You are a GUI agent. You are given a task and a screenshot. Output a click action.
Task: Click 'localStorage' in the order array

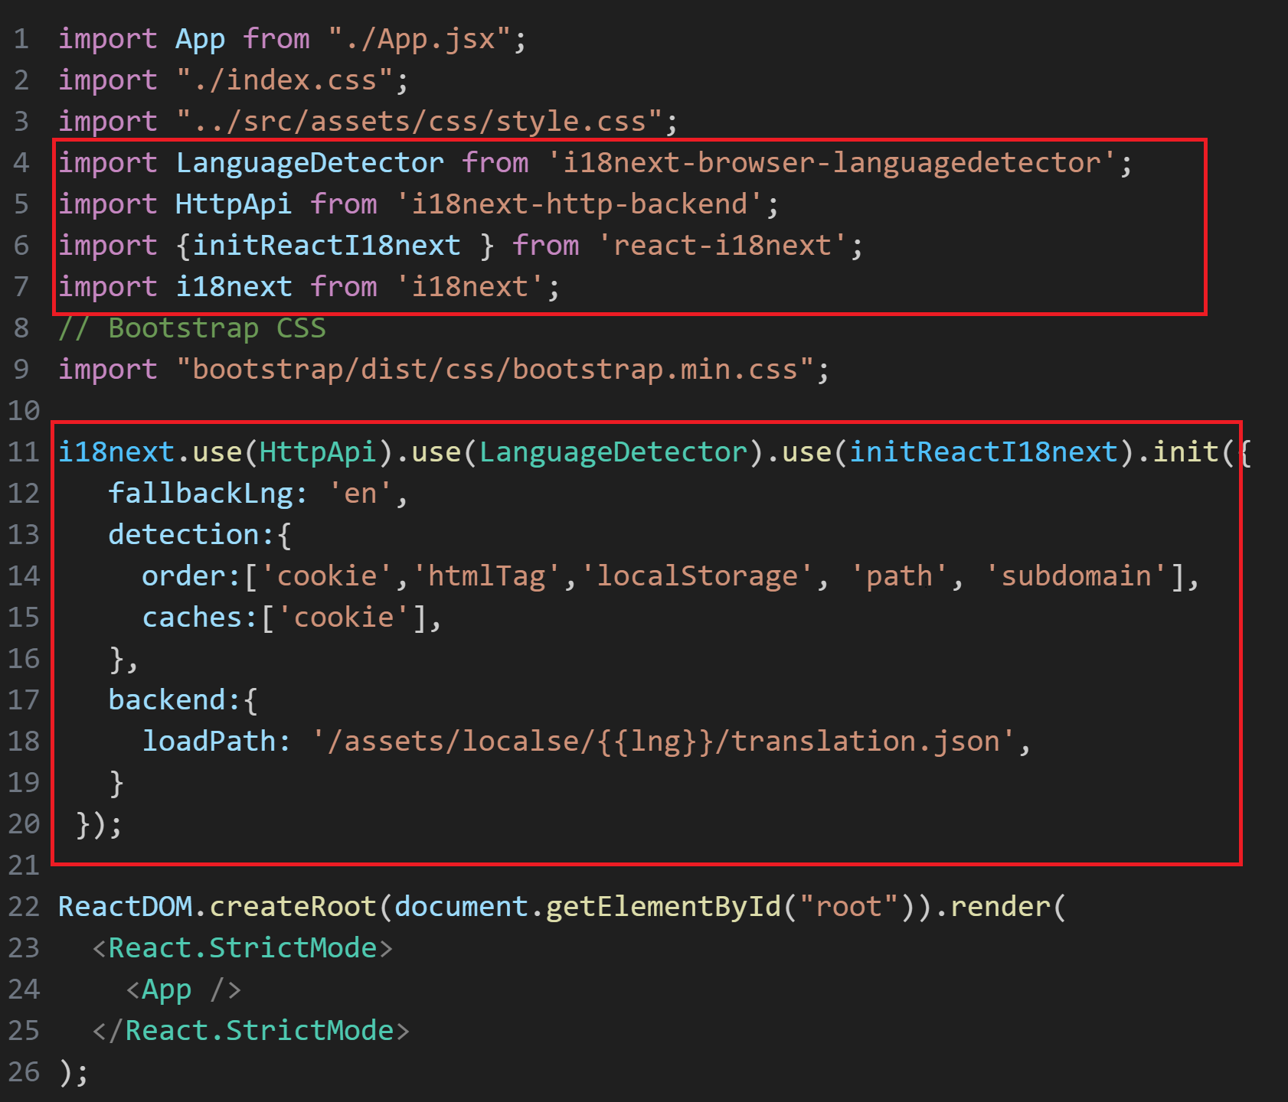[697, 576]
